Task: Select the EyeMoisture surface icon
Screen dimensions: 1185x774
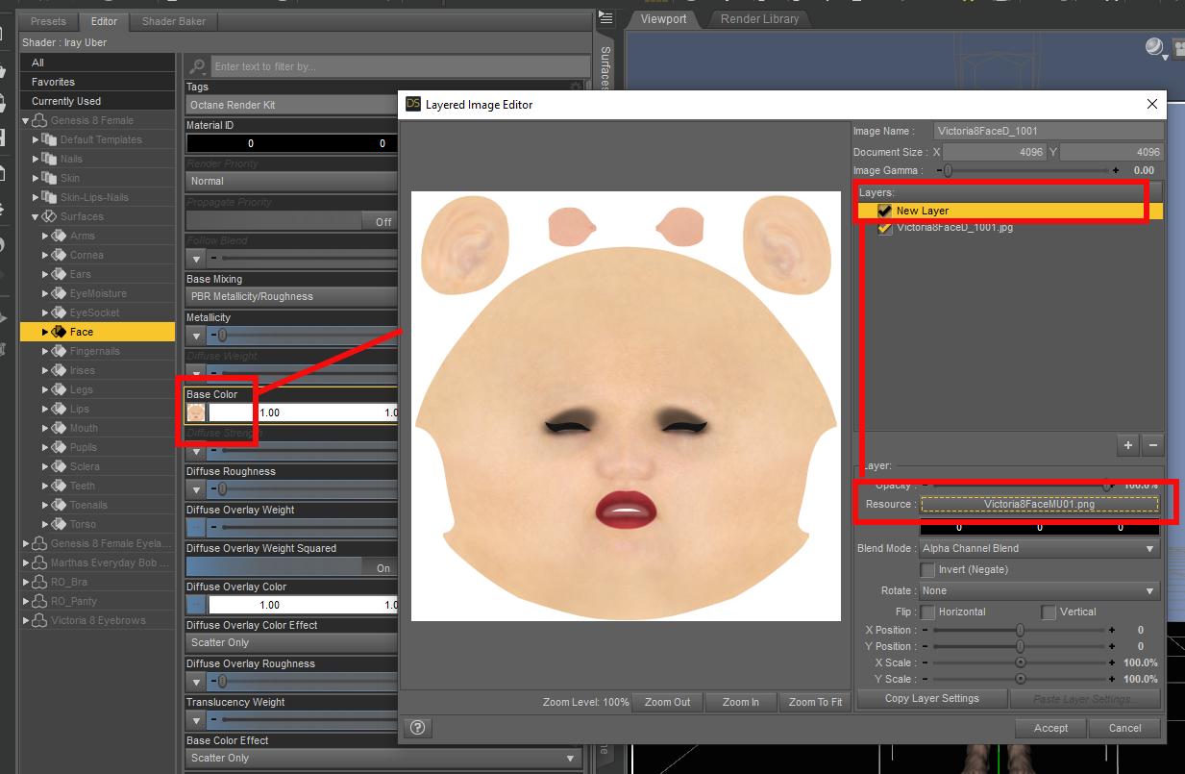Action: click(59, 293)
